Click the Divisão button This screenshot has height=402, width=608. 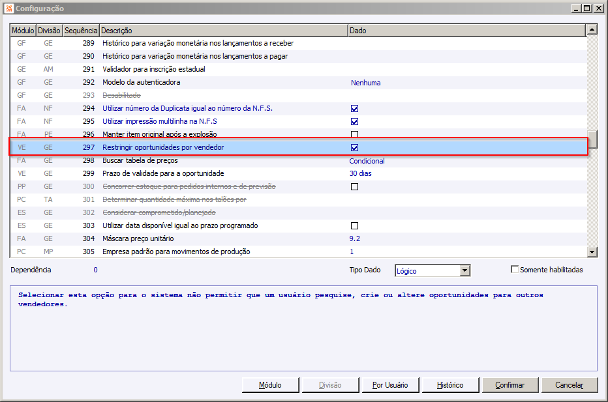[x=330, y=385]
